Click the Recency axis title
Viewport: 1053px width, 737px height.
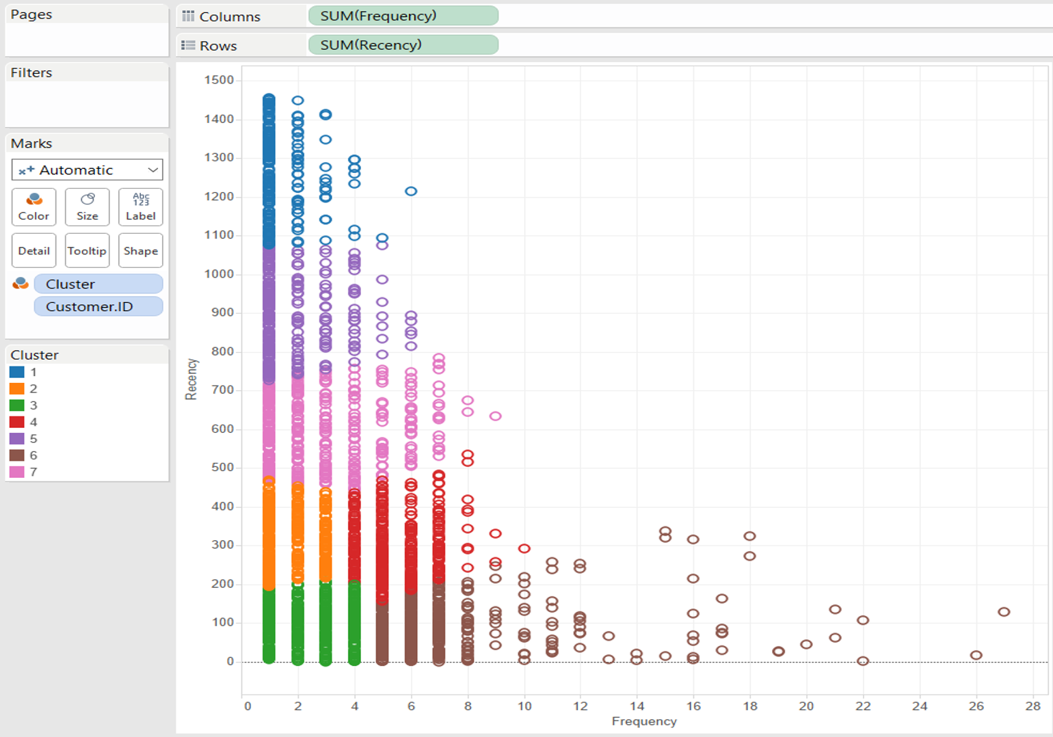[191, 379]
